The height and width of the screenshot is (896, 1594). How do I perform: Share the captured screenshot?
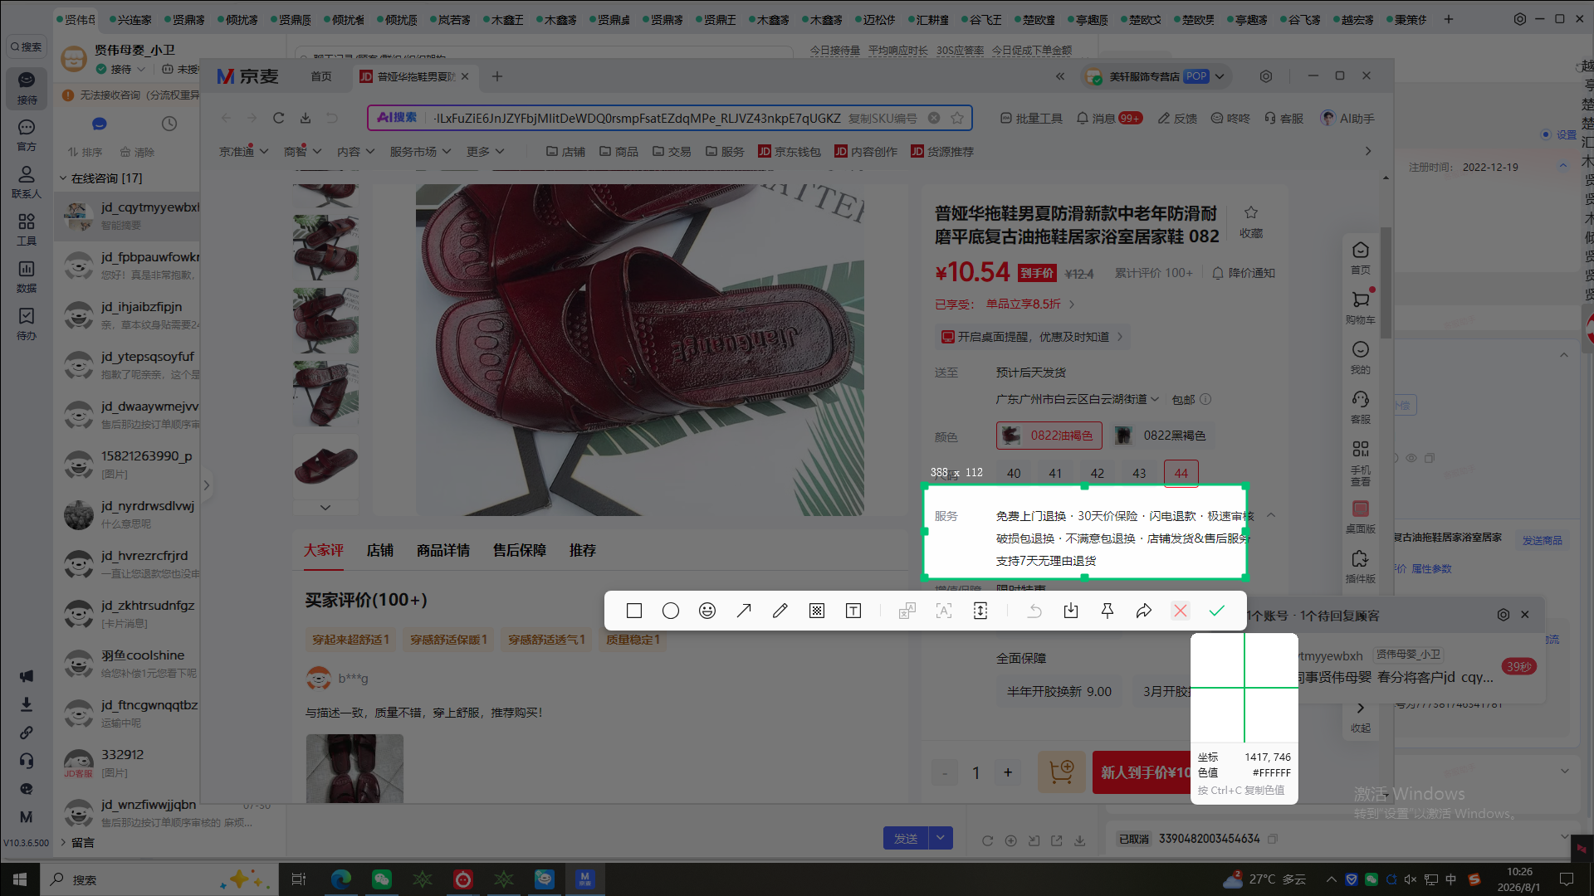pyautogui.click(x=1144, y=611)
